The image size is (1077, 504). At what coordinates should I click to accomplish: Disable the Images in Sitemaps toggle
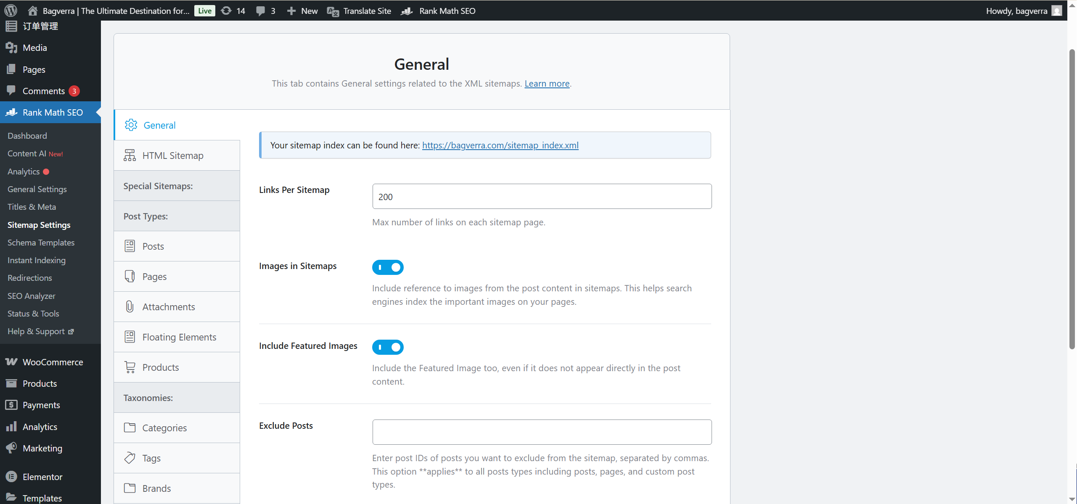tap(387, 267)
